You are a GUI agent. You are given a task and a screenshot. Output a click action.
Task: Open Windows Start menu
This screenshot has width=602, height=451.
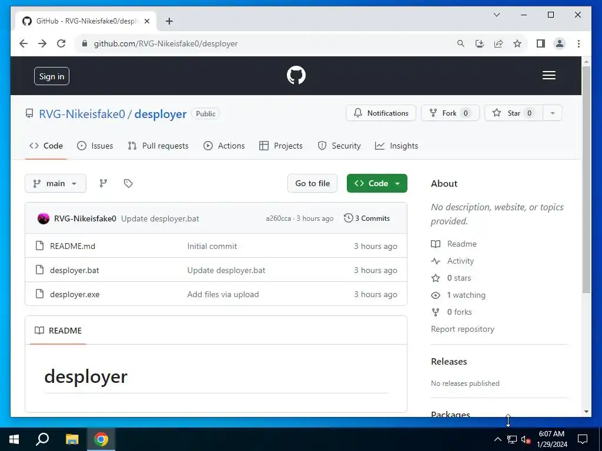(14, 439)
